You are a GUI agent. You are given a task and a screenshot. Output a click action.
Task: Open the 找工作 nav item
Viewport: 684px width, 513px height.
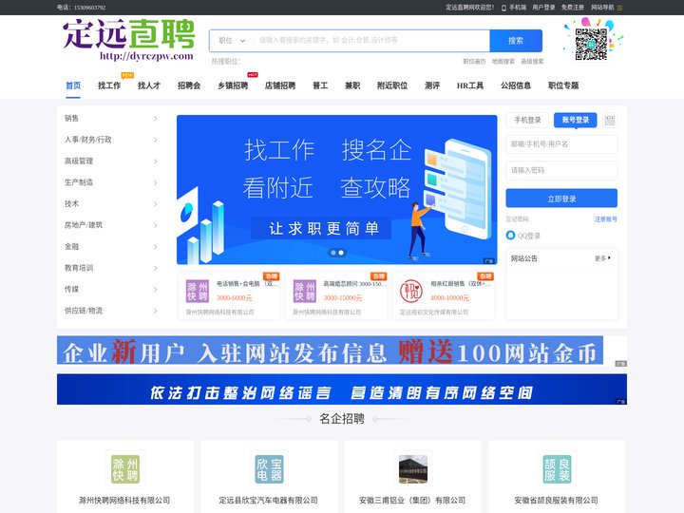point(109,85)
